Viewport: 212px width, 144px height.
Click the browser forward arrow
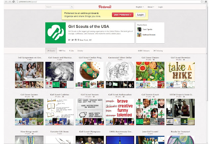point(10,2)
